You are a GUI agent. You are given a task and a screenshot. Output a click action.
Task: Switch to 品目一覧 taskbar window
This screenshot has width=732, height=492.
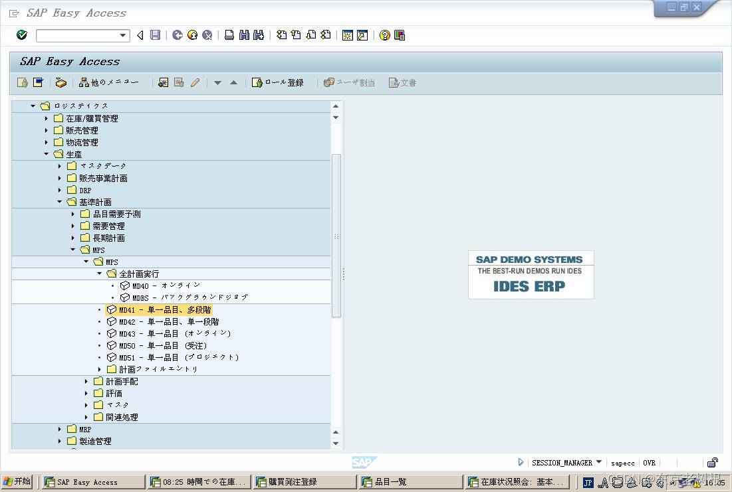click(x=411, y=482)
